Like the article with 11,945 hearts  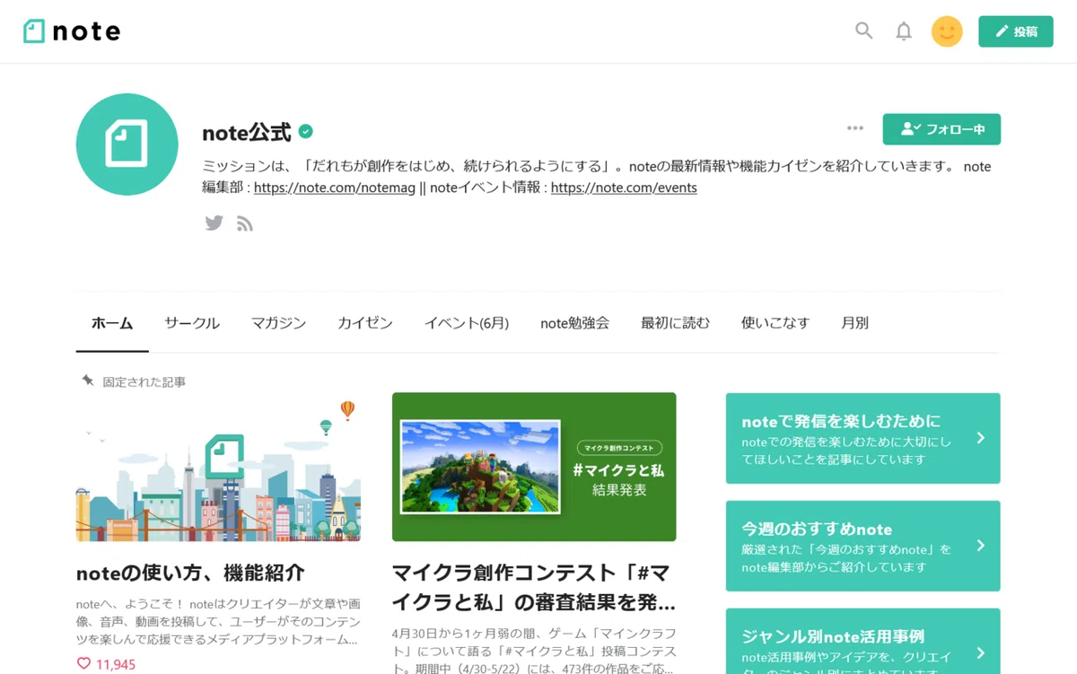click(83, 664)
